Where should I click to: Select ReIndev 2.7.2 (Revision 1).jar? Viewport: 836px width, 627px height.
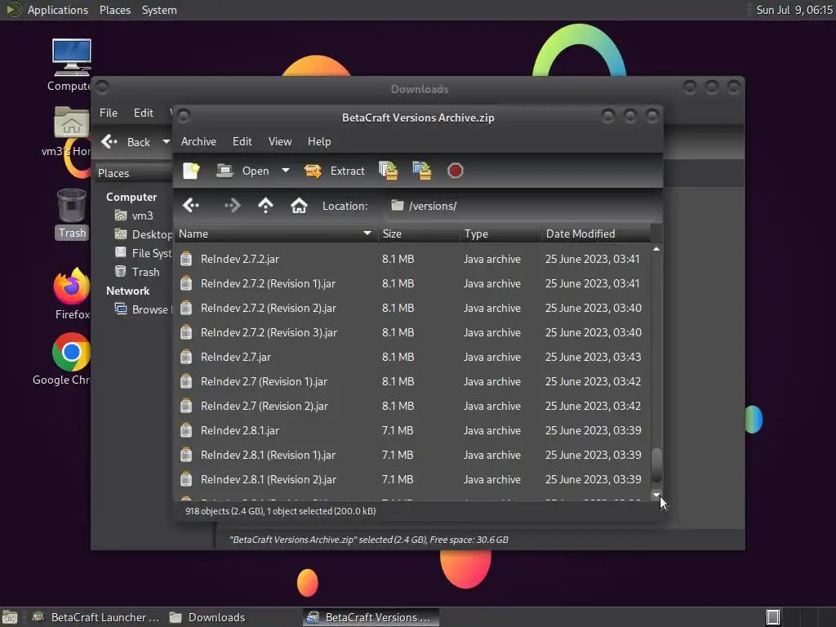click(412, 283)
